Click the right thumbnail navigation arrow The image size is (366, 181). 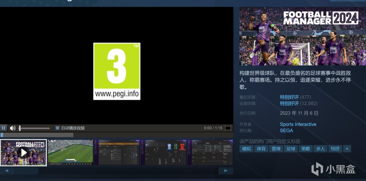[226, 170]
